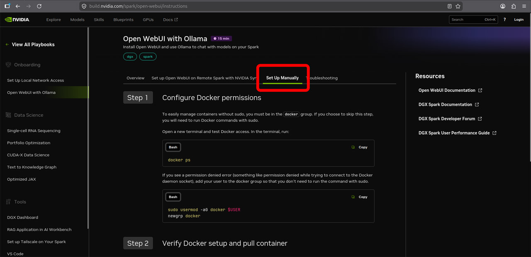531x257 pixels.
Task: Click the Search input field
Action: pyautogui.click(x=473, y=19)
